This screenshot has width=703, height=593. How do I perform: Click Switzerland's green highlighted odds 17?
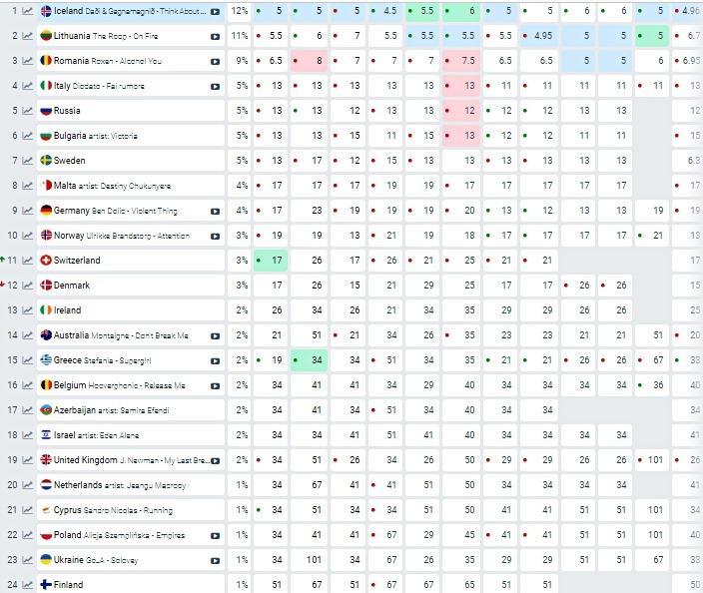coord(271,261)
